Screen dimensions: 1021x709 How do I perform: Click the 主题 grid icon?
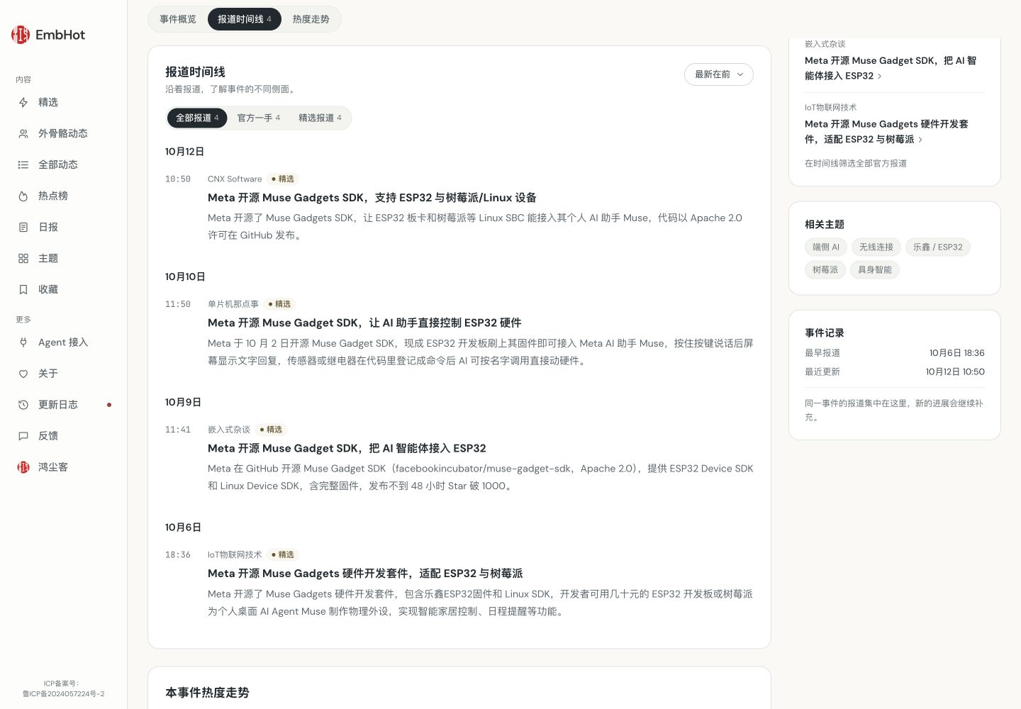coord(23,258)
